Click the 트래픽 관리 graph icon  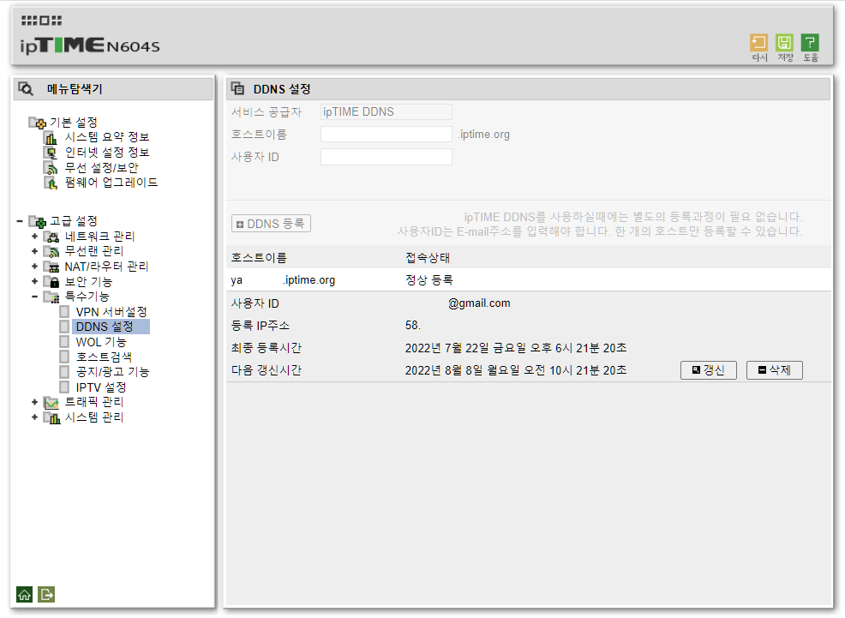[51, 403]
